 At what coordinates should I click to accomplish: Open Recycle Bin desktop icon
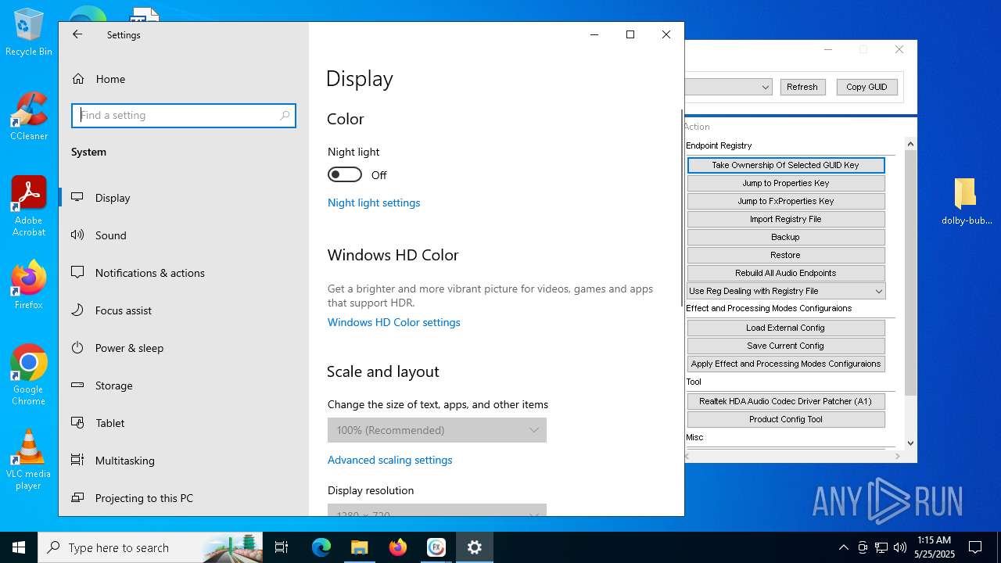click(29, 32)
